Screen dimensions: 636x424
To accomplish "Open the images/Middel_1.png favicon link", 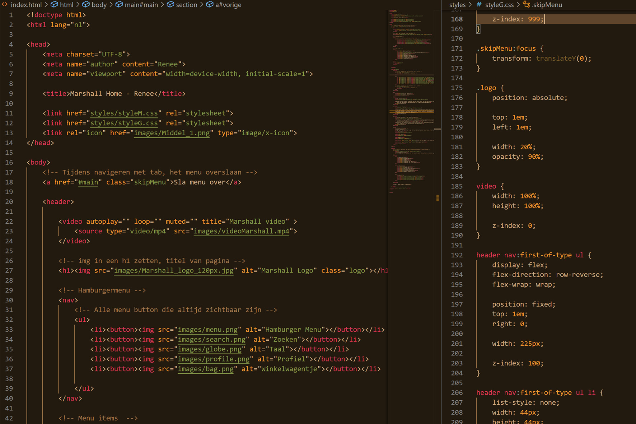I will pos(172,133).
